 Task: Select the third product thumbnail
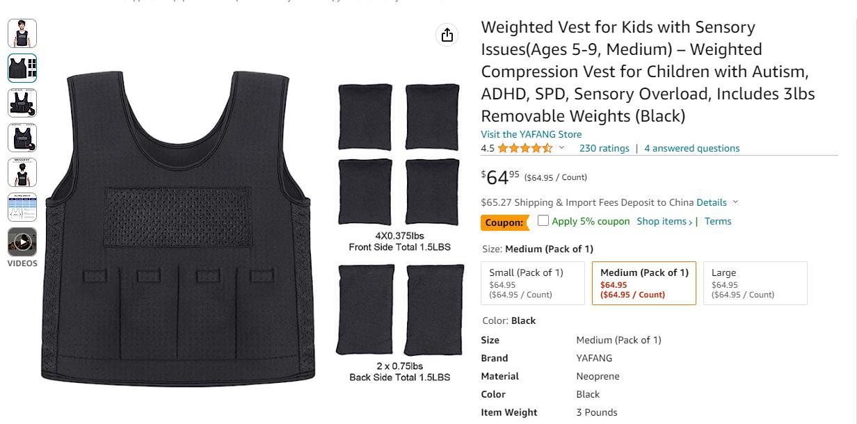coord(22,103)
